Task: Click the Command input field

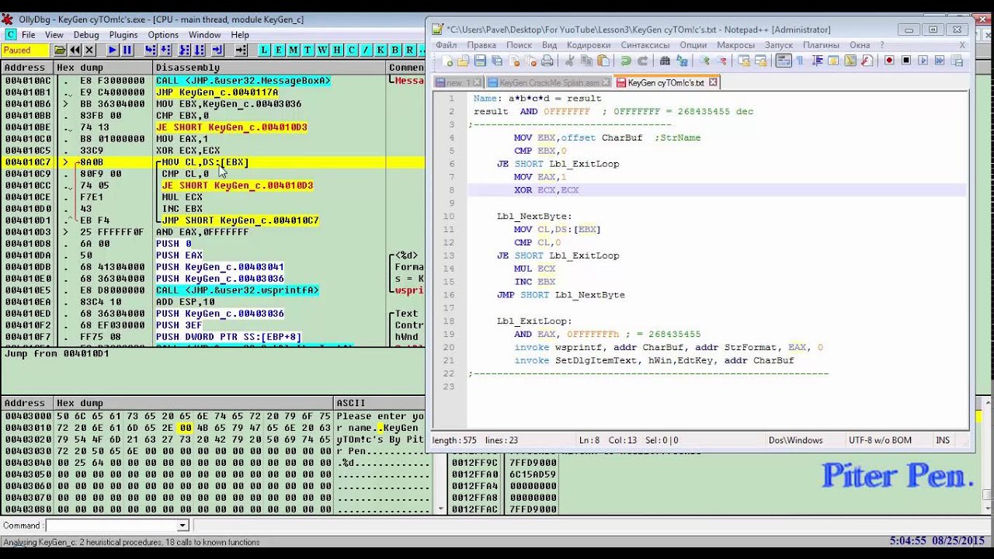Action: click(x=112, y=526)
